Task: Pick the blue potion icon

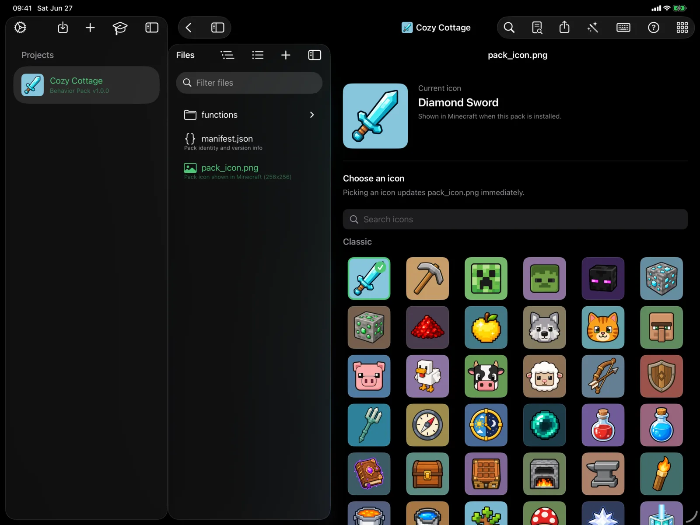Action: click(661, 425)
